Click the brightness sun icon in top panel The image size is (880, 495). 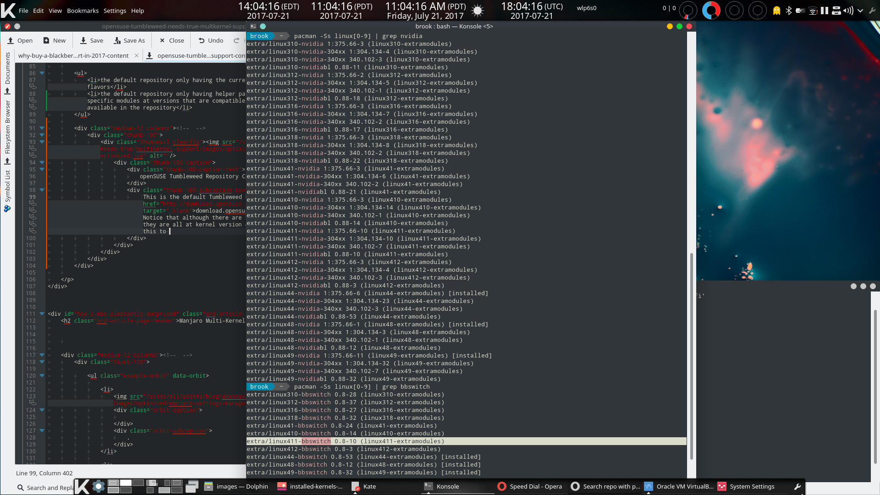click(x=478, y=11)
